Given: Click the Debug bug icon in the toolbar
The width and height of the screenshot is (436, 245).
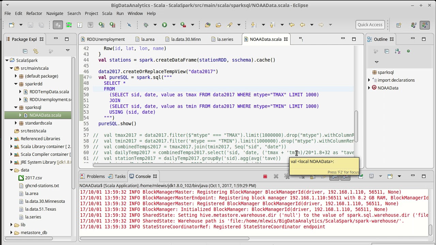Looking at the screenshot, I should coord(146,25).
